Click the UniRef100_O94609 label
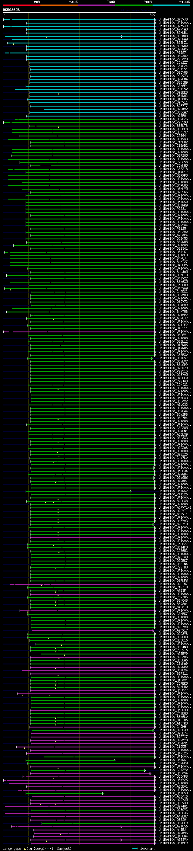The image size is (193, 851). pyautogui.click(x=173, y=305)
